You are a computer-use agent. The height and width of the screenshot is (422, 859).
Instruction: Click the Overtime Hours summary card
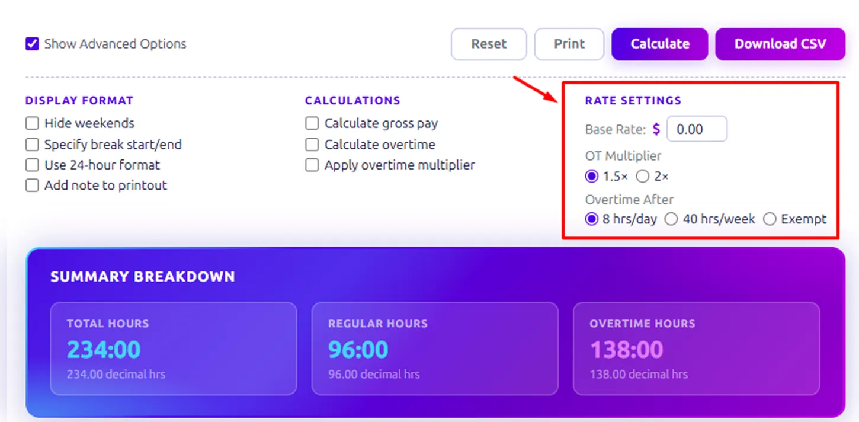tap(696, 348)
